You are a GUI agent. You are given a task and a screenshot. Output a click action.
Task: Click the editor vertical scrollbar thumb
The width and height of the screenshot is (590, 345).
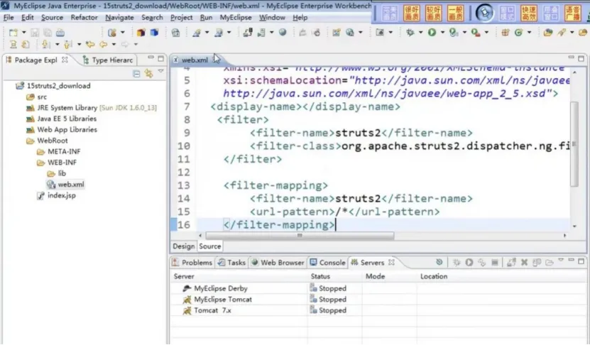pyautogui.click(x=574, y=144)
